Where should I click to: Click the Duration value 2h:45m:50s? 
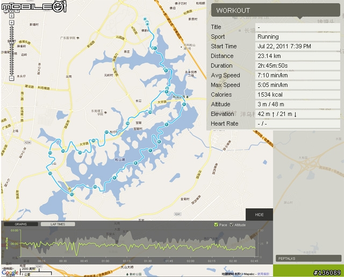pos(297,65)
